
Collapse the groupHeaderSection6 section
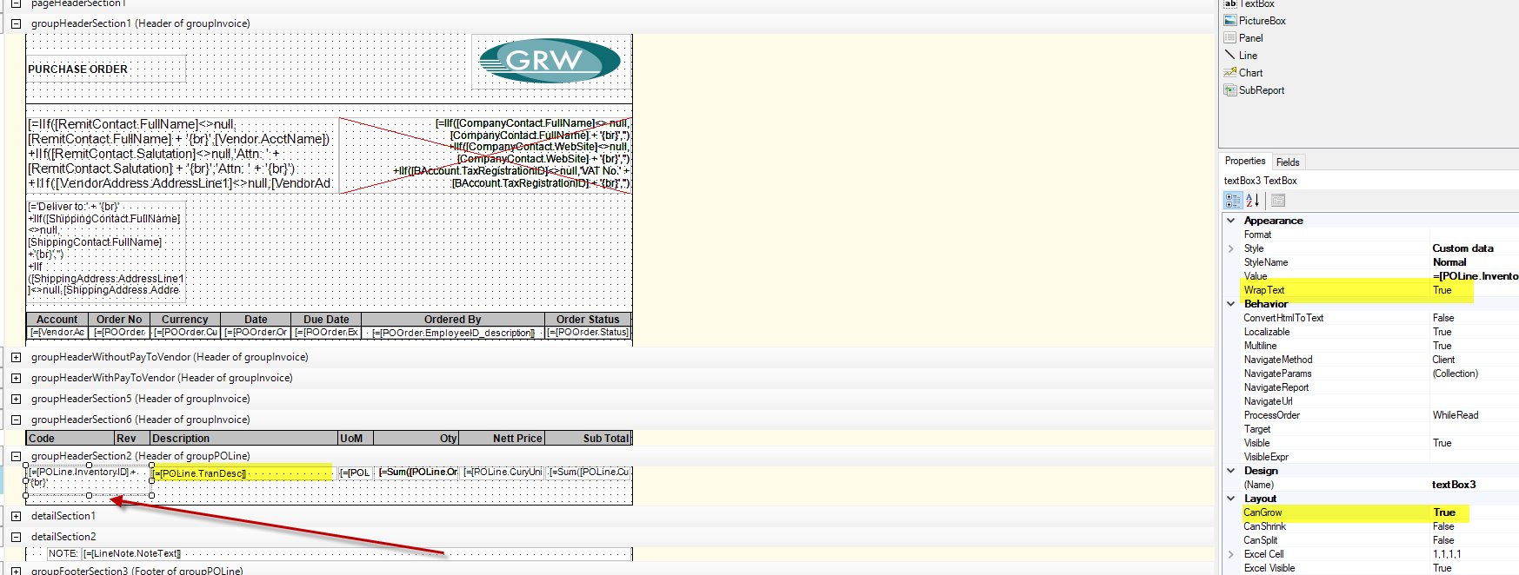[16, 420]
